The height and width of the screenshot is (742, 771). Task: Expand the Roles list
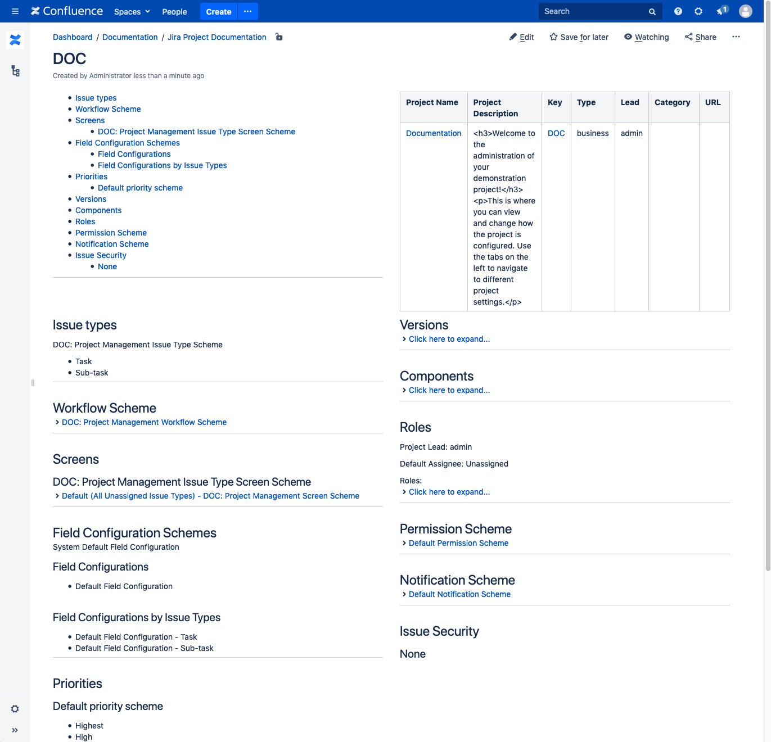tap(449, 492)
